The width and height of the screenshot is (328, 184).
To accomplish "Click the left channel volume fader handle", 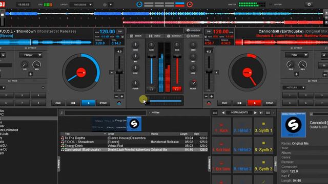I will 152,56.
